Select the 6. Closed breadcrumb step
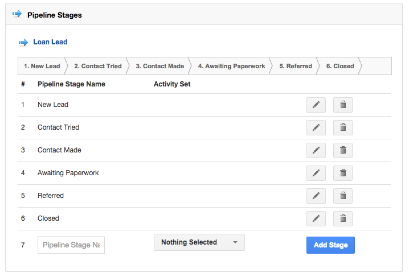The height and width of the screenshot is (277, 409). tap(340, 66)
